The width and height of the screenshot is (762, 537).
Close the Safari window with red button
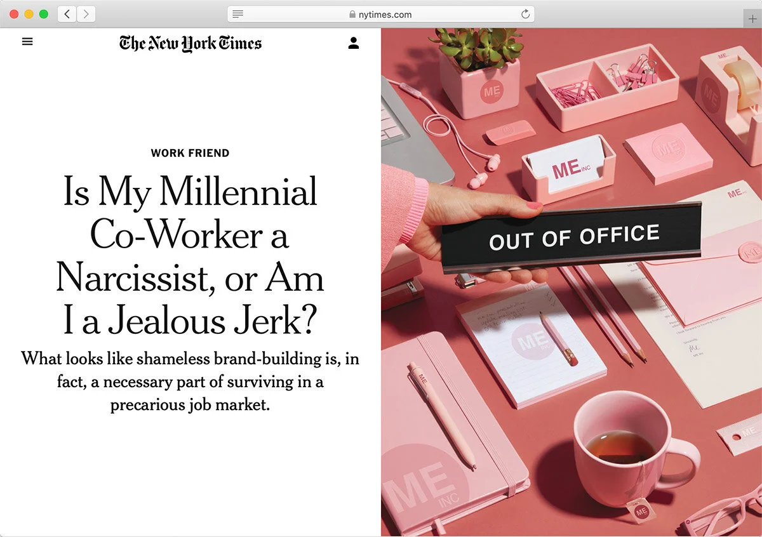(x=15, y=14)
